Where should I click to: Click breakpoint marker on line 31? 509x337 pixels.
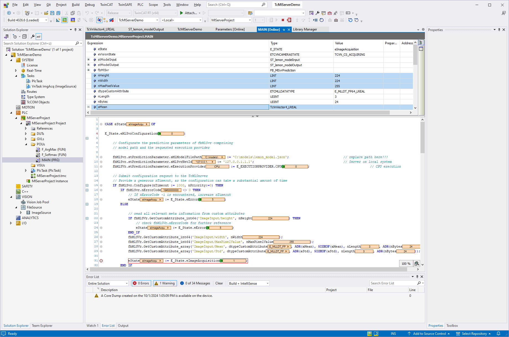101,261
